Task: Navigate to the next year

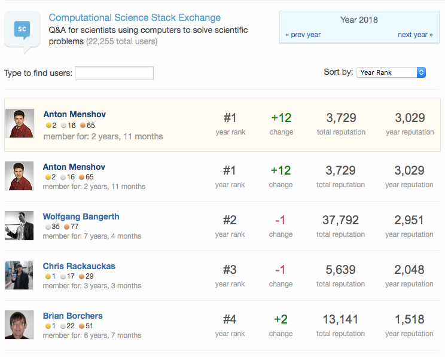Action: coord(415,35)
